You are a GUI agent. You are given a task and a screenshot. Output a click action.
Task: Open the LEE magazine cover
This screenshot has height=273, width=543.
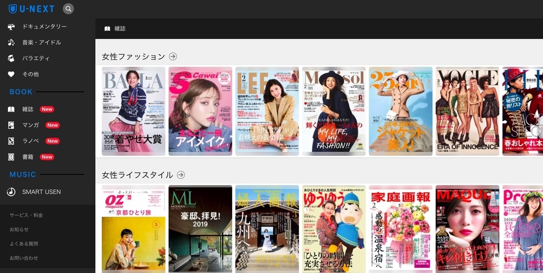click(267, 111)
